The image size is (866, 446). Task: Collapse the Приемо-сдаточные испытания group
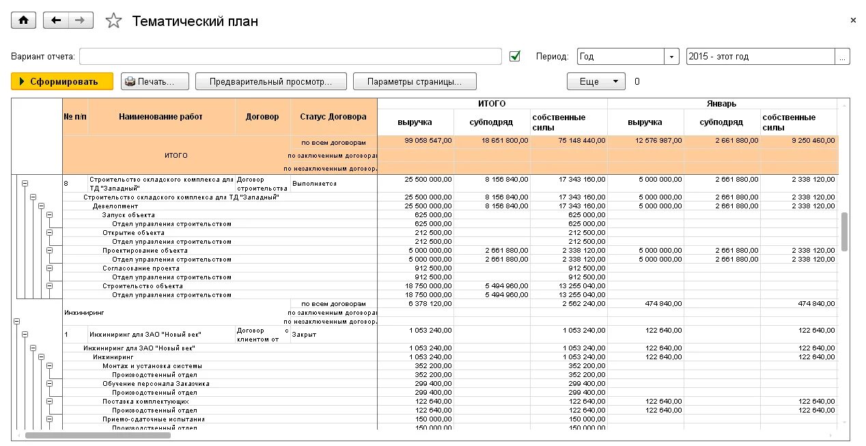tap(50, 419)
